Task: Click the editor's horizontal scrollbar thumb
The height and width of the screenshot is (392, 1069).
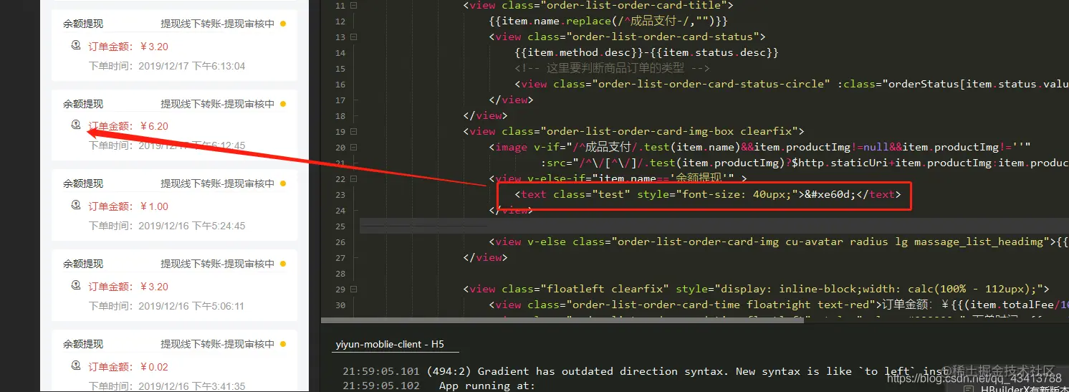Action: click(x=562, y=320)
